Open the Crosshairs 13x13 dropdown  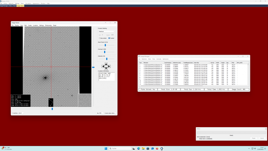pos(18,113)
